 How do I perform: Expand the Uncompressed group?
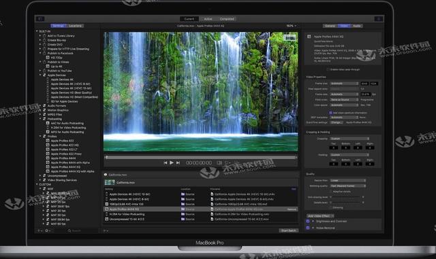coord(40,175)
